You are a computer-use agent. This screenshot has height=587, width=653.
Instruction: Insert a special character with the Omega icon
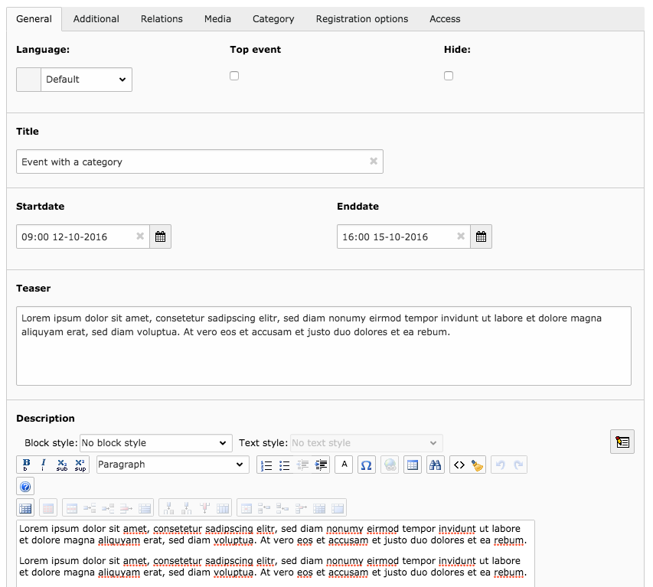(366, 465)
